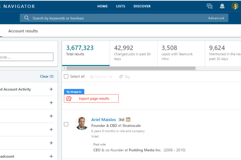Image resolution: width=241 pixels, height=160 pixels.
Task: Click the Tag icon
Action: tap(121, 77)
